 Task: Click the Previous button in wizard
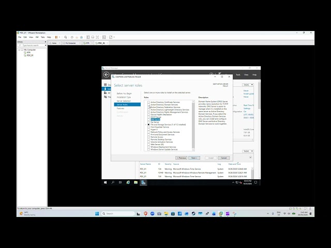coord(181,158)
